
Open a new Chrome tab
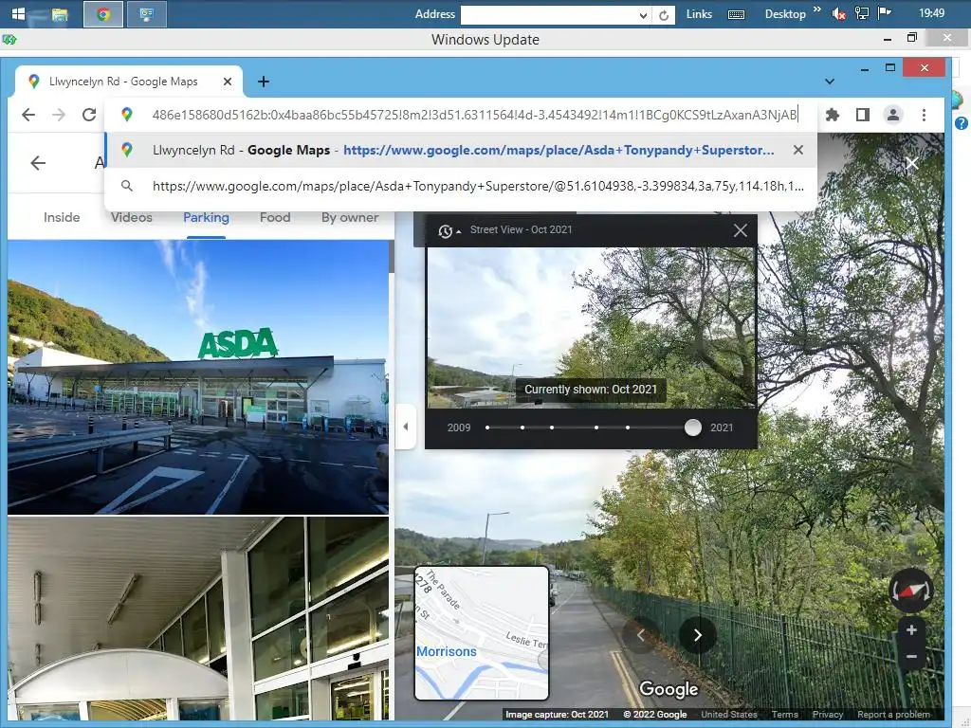tap(264, 82)
